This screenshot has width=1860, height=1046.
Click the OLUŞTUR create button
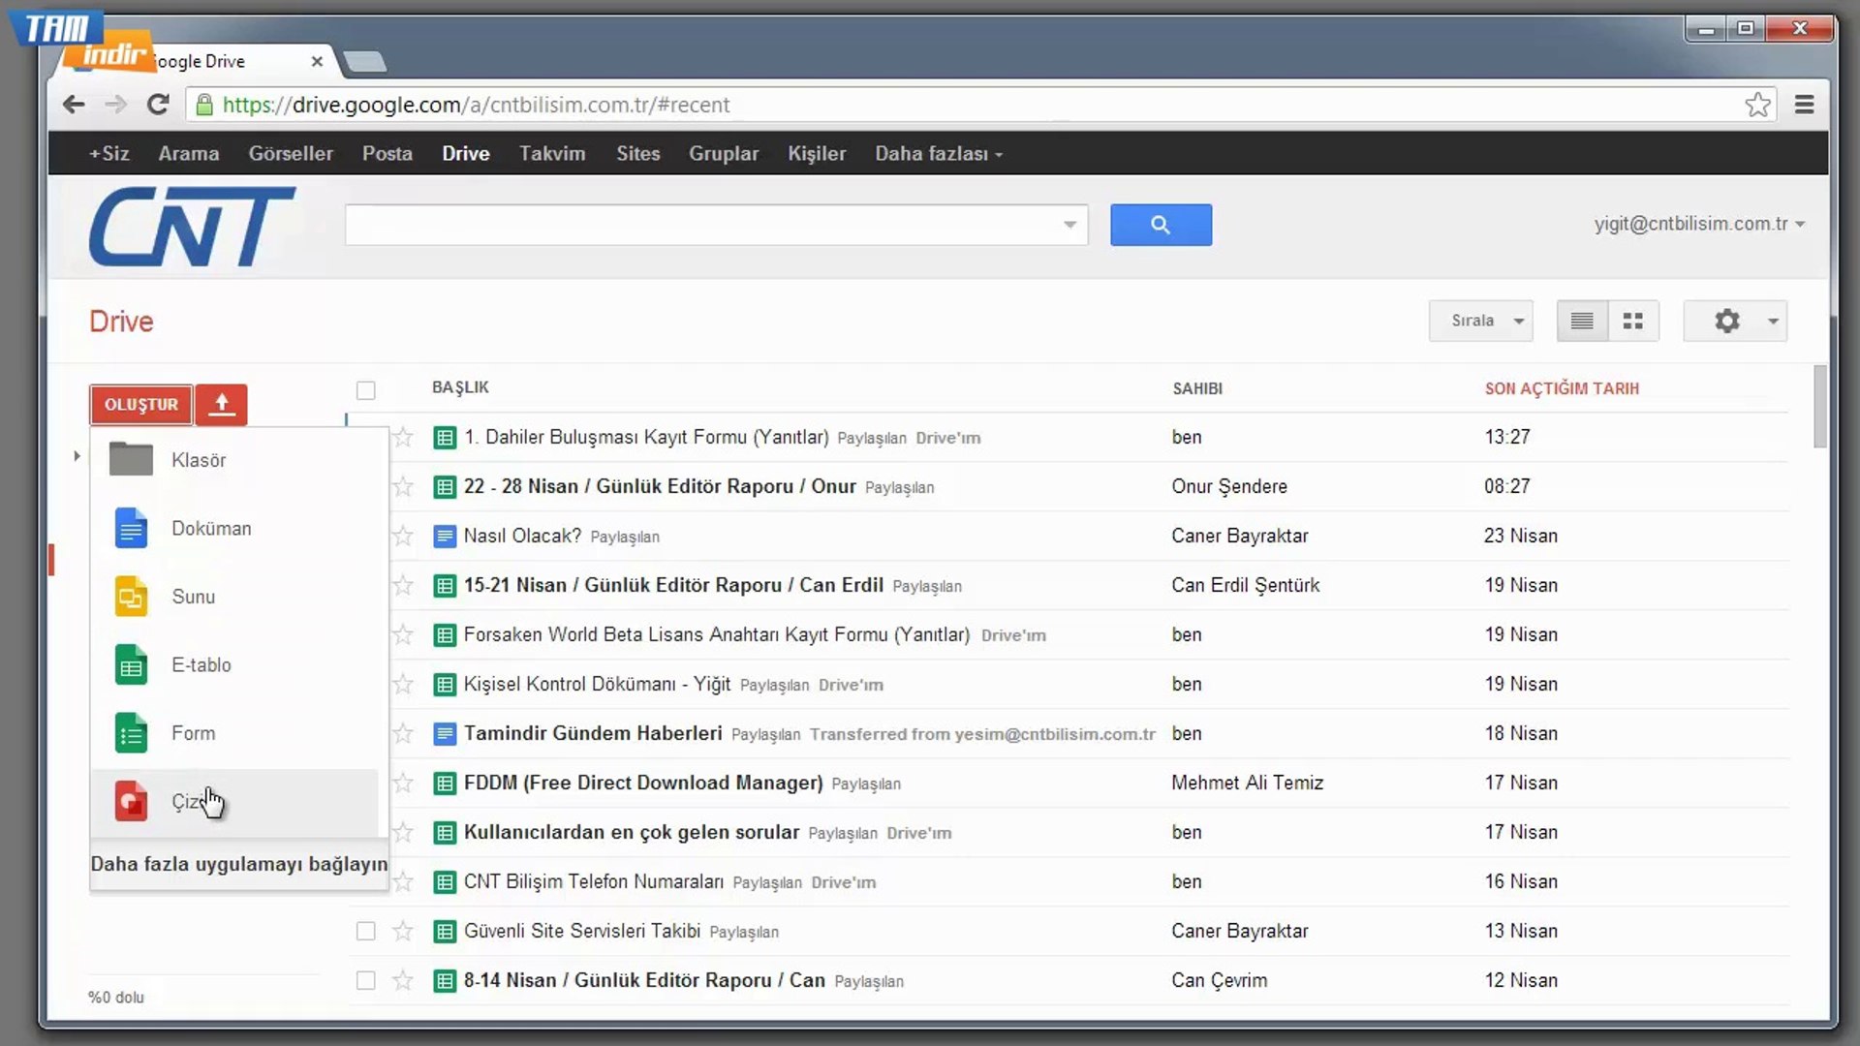pos(141,405)
